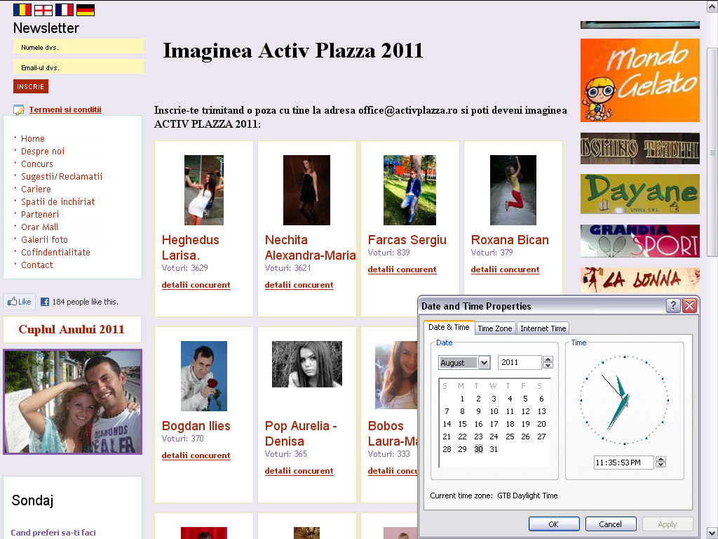Viewport: 718px width, 539px height.
Task: Select day 31 on the calendar
Action: click(494, 449)
